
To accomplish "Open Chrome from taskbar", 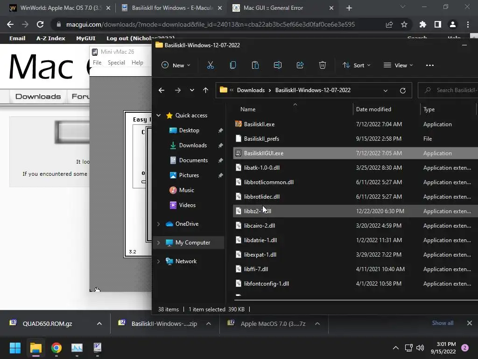I will click(x=56, y=348).
